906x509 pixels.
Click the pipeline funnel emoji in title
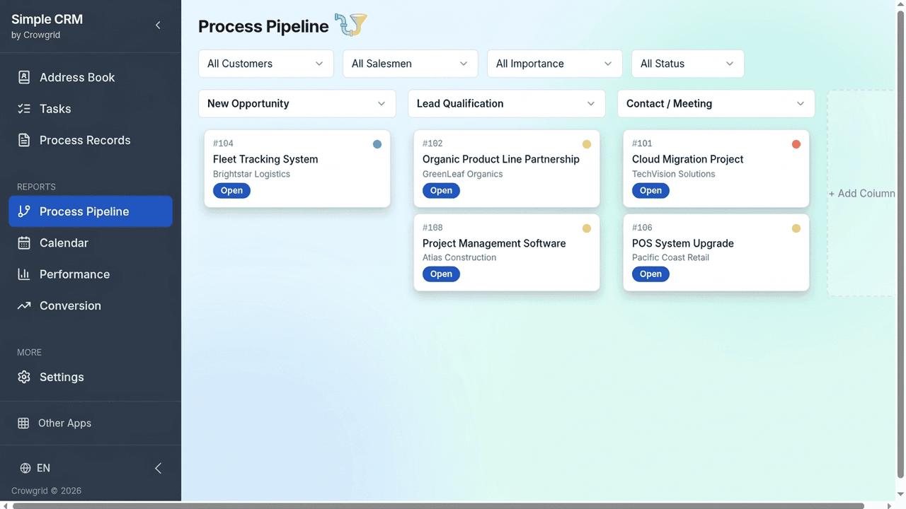point(351,25)
